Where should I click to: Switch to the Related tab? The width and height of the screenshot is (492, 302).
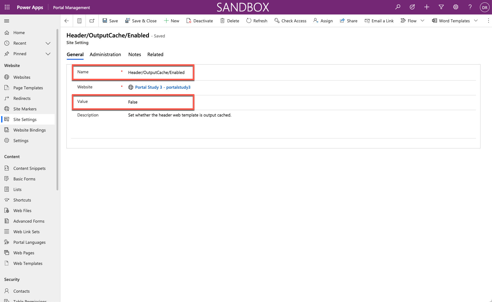click(x=155, y=55)
